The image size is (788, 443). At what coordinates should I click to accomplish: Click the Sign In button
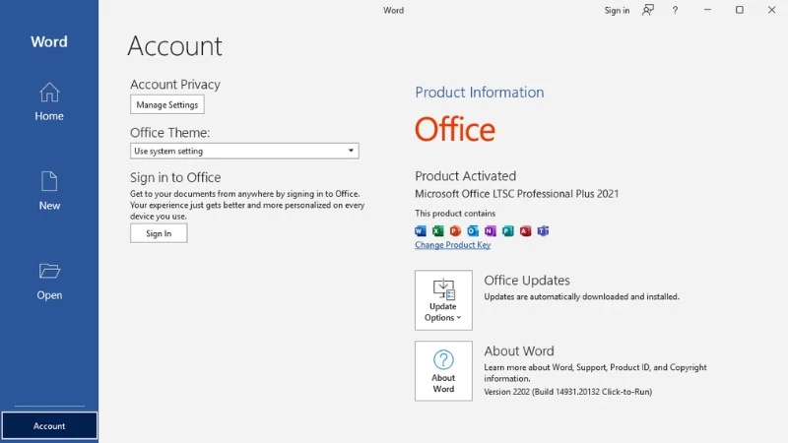coord(159,233)
